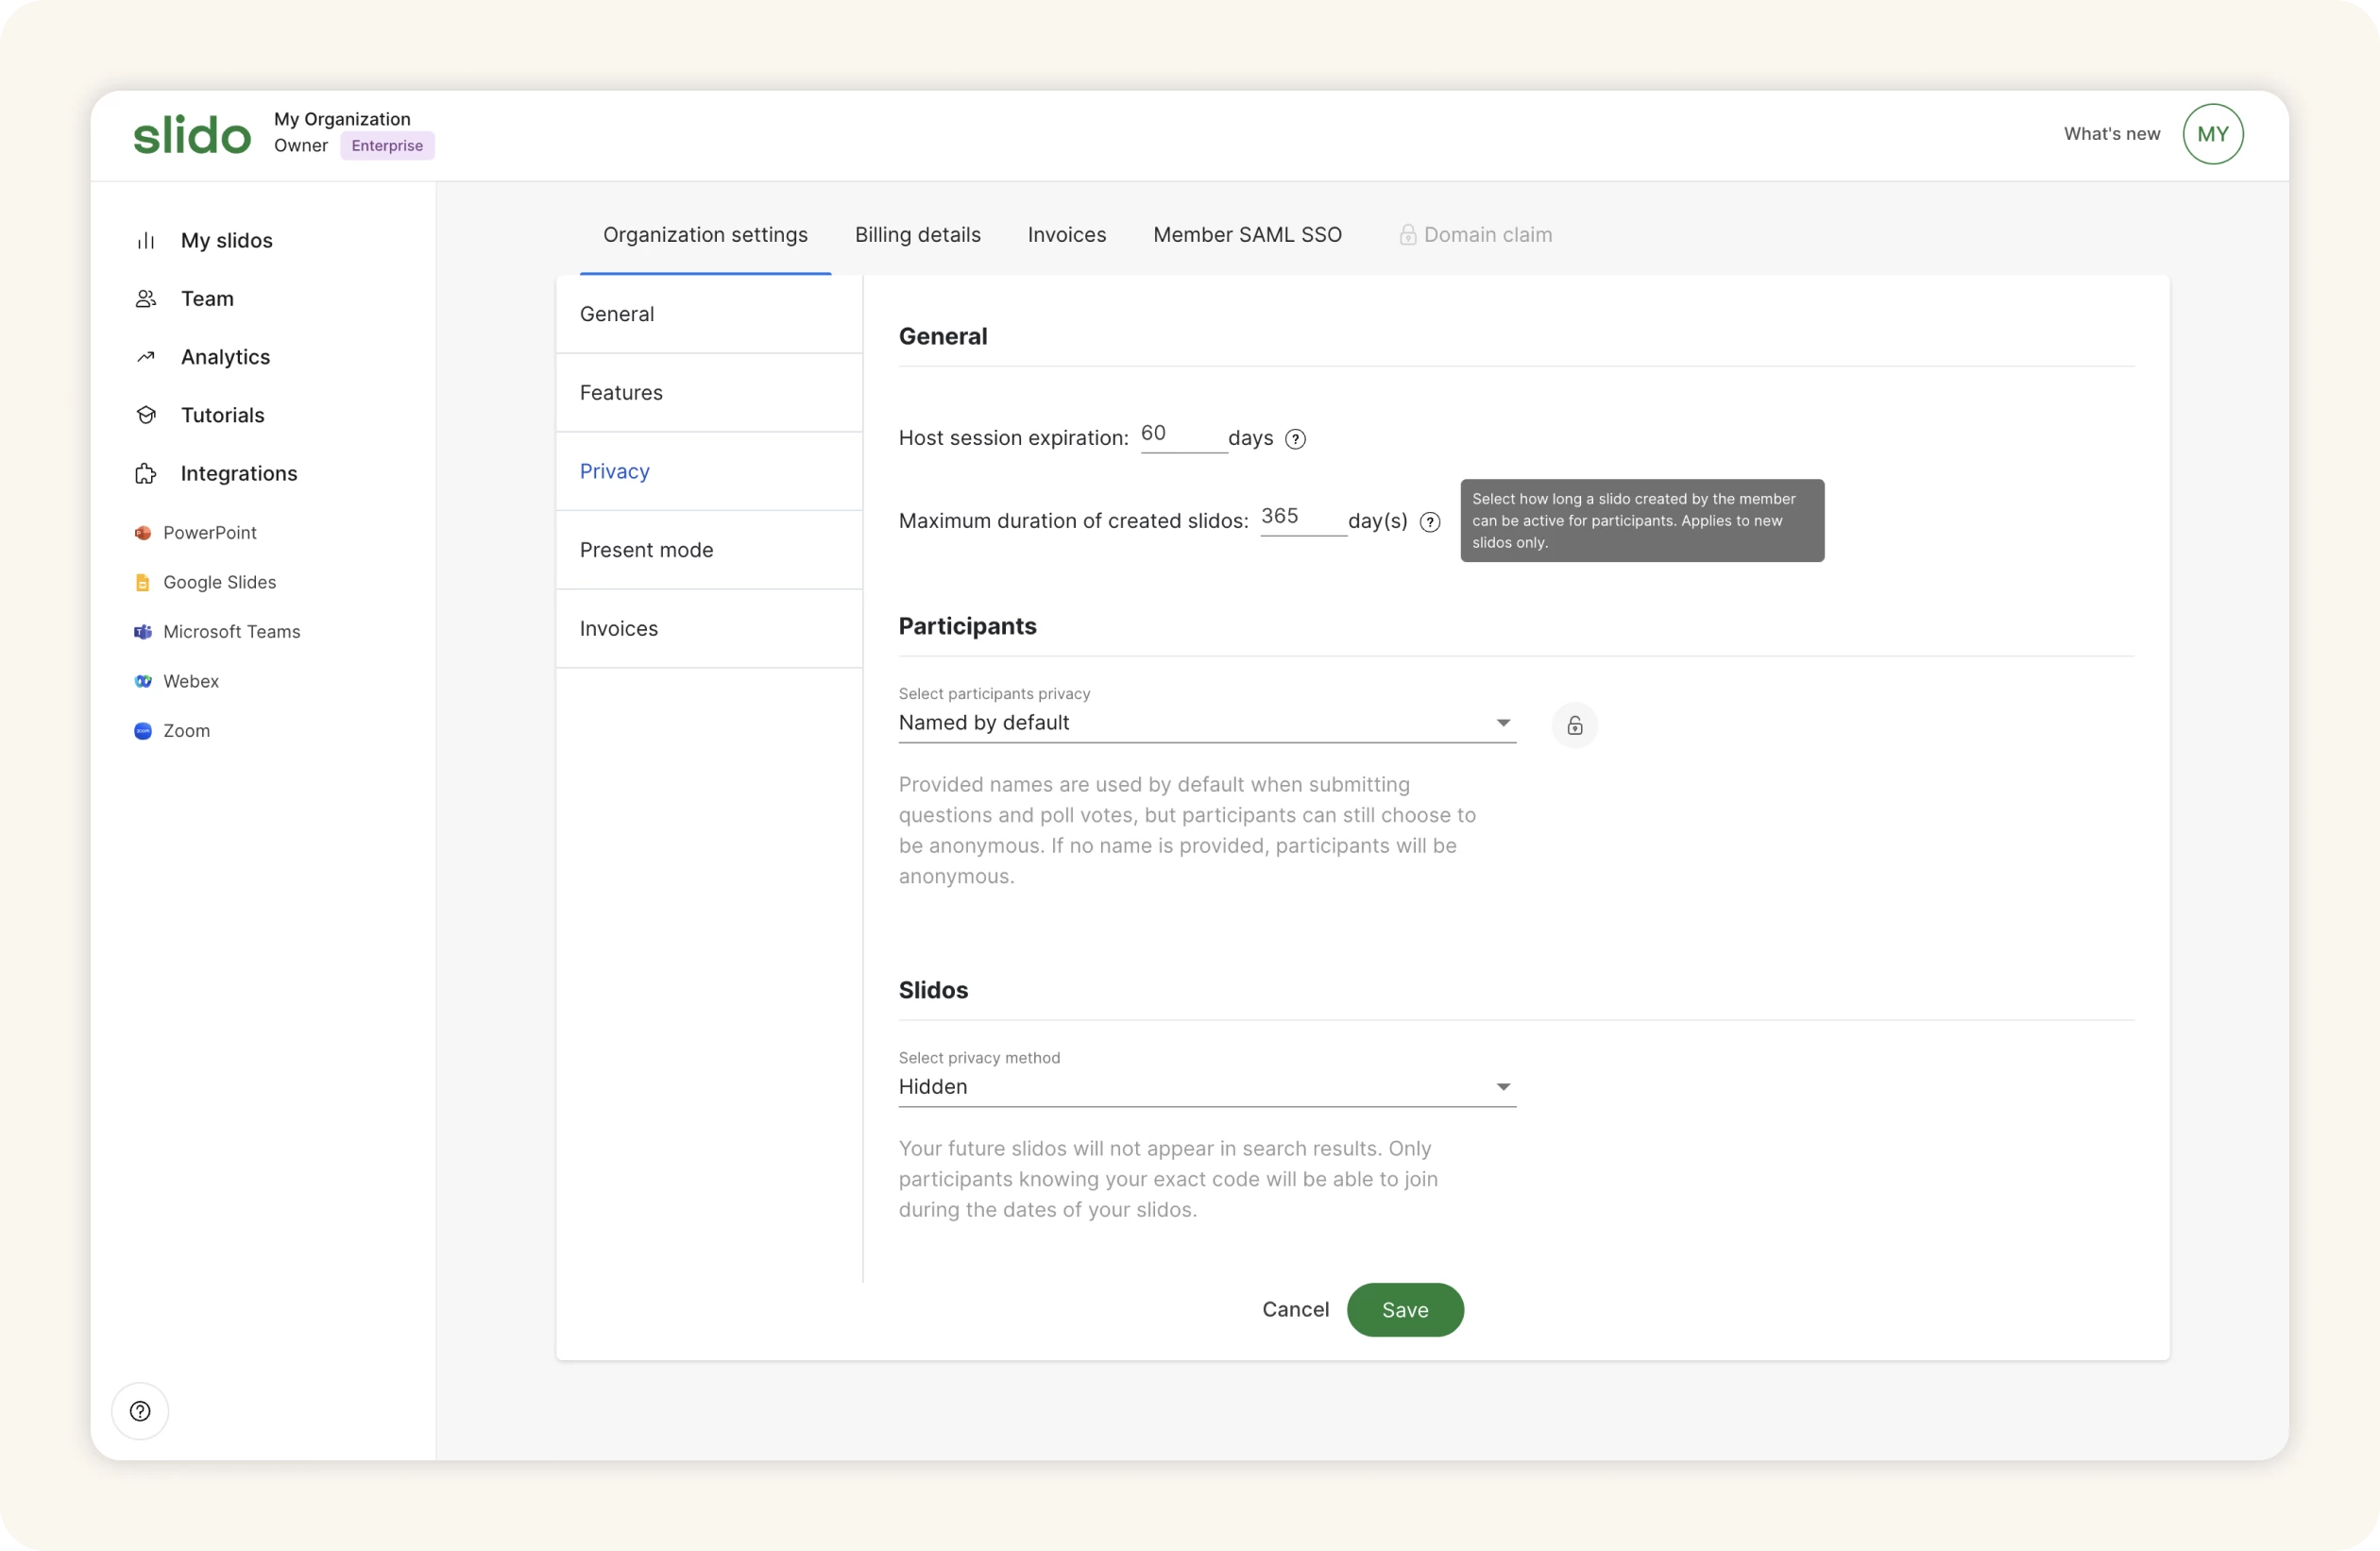Screen dimensions: 2380x1551
Task: Click the Analytics trend icon
Action: tap(146, 357)
